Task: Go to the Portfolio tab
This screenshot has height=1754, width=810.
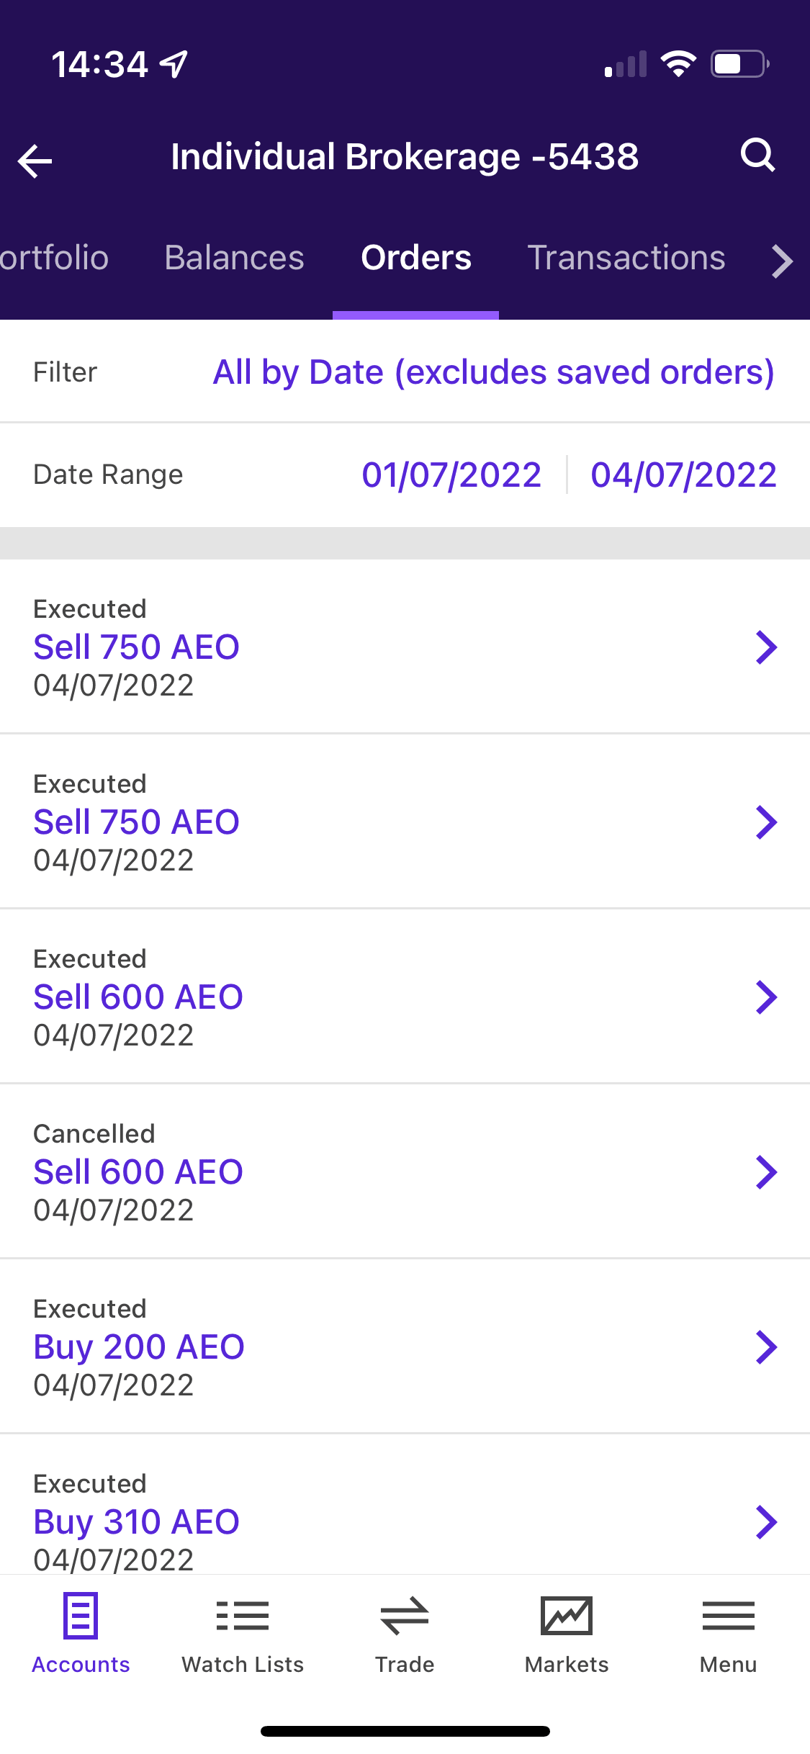Action: pos(54,258)
